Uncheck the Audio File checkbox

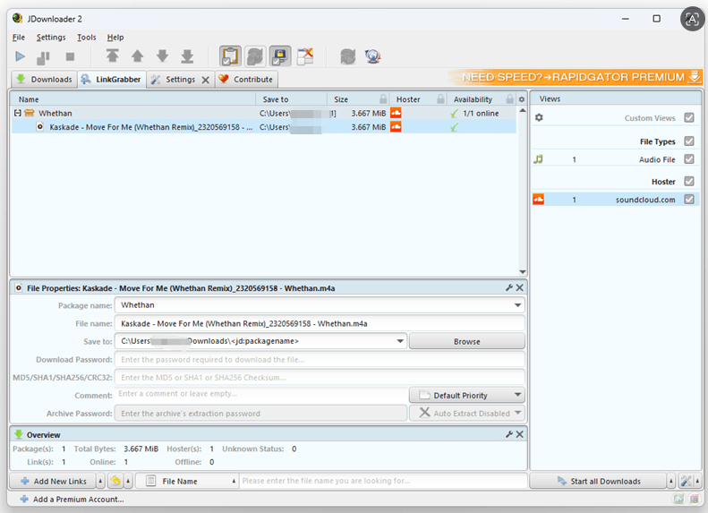click(x=689, y=159)
